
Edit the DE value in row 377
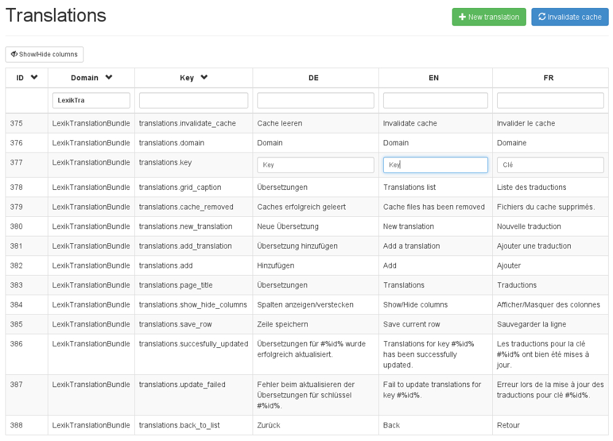point(315,165)
